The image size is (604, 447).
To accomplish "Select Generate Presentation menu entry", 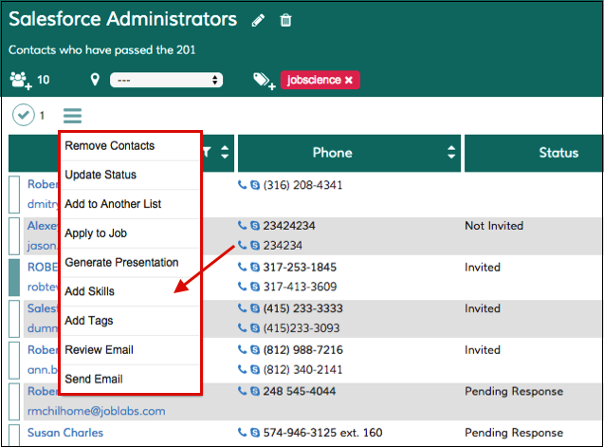I will tap(130, 263).
